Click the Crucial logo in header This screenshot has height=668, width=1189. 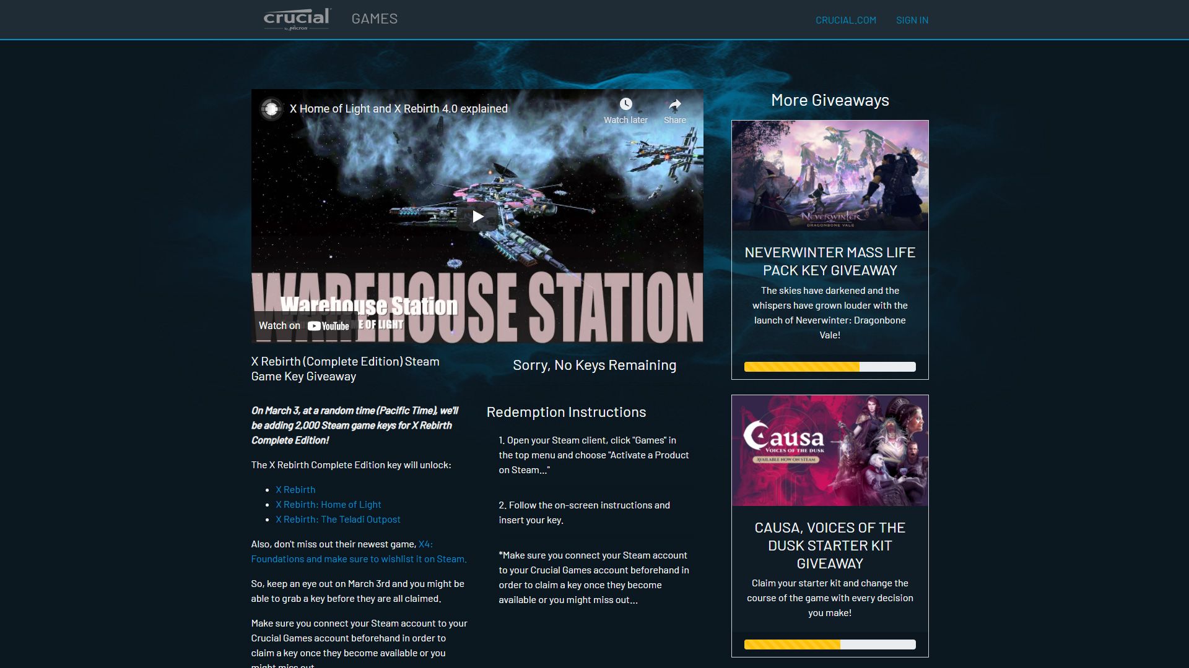click(x=297, y=19)
